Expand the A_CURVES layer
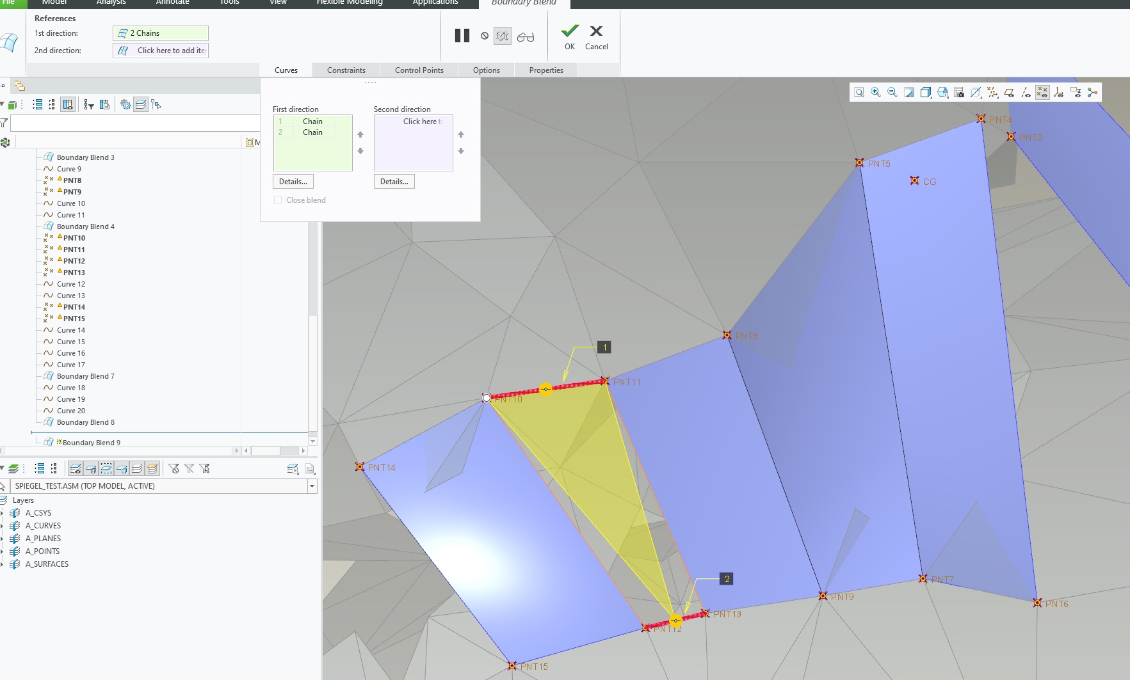 [x=3, y=526]
